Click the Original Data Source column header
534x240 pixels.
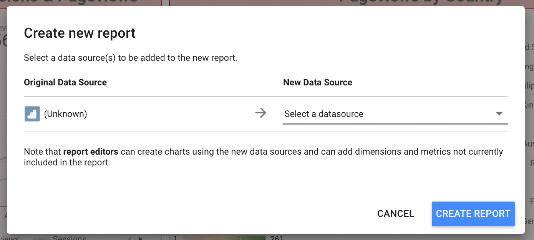65,82
